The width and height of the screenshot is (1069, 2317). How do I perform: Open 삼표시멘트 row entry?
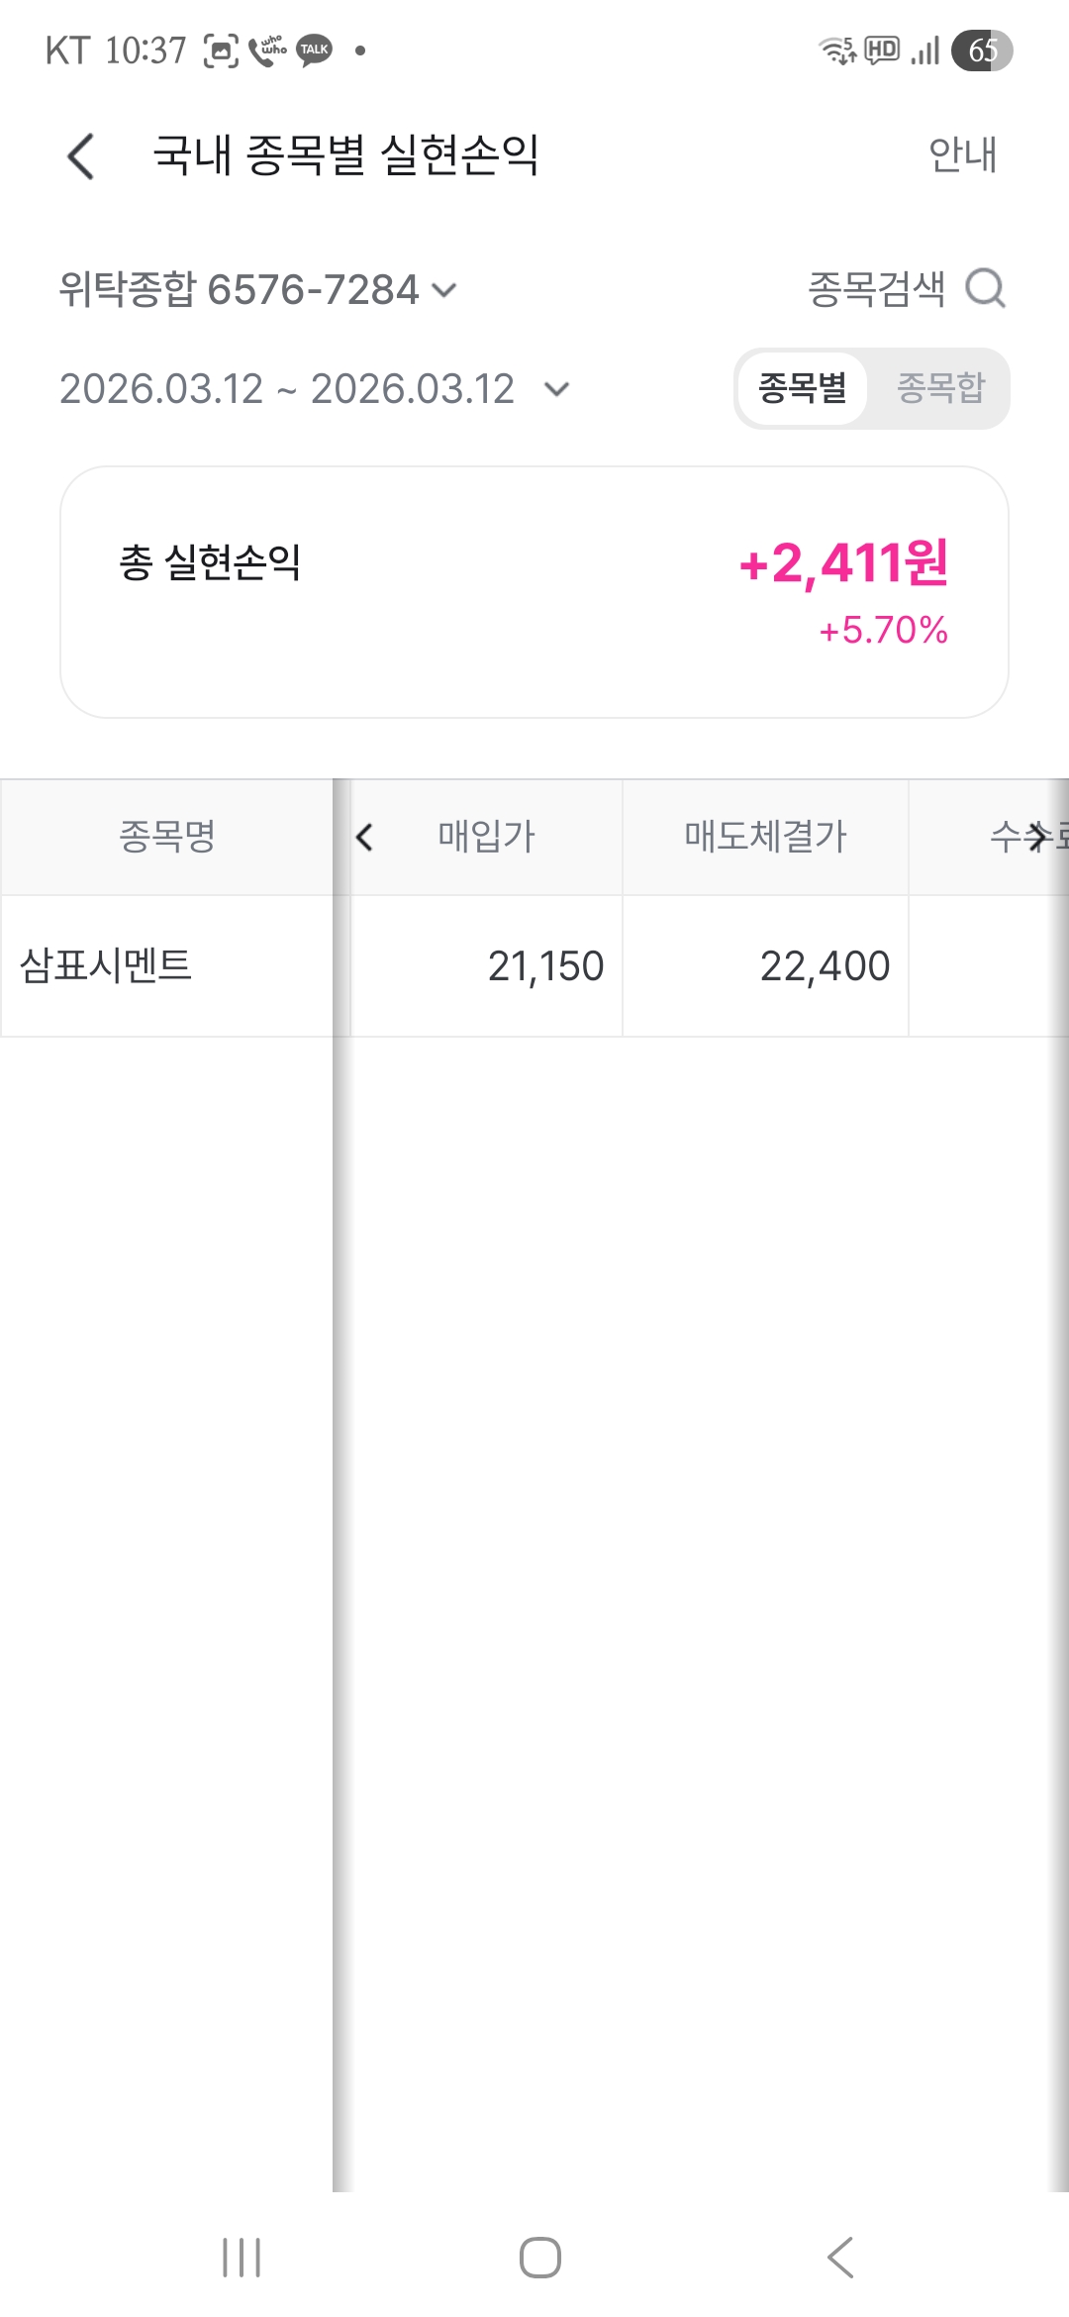point(107,965)
